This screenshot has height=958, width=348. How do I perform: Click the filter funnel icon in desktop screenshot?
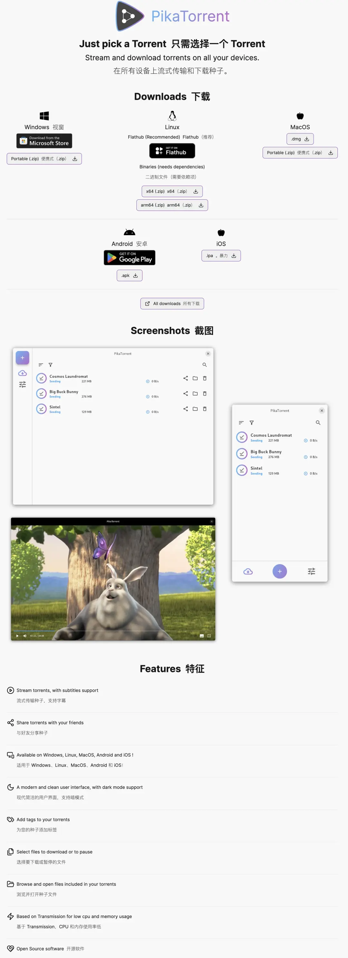[x=51, y=365]
